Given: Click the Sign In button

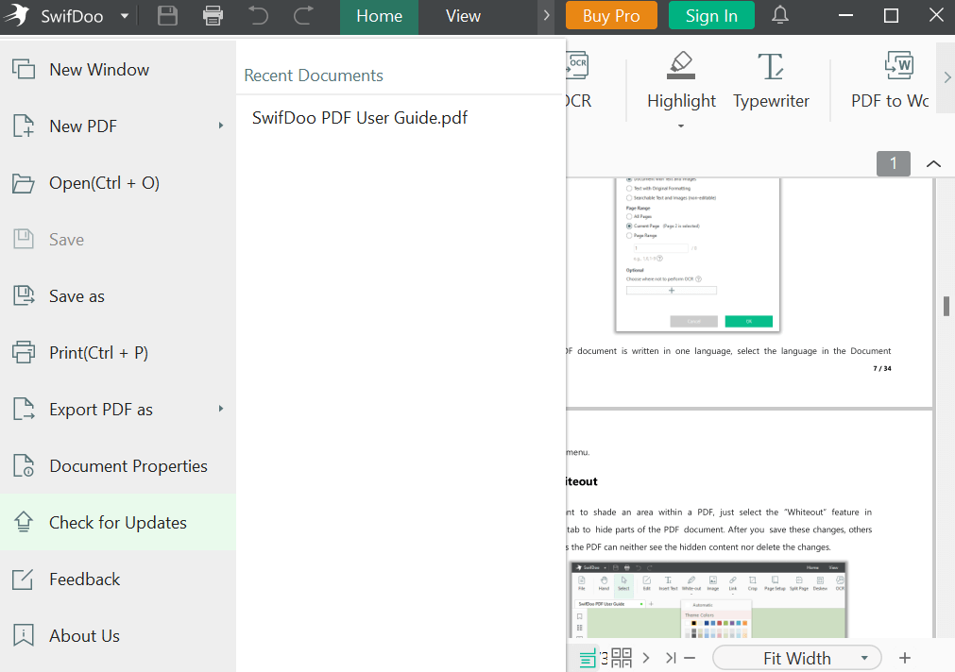Looking at the screenshot, I should [x=711, y=16].
